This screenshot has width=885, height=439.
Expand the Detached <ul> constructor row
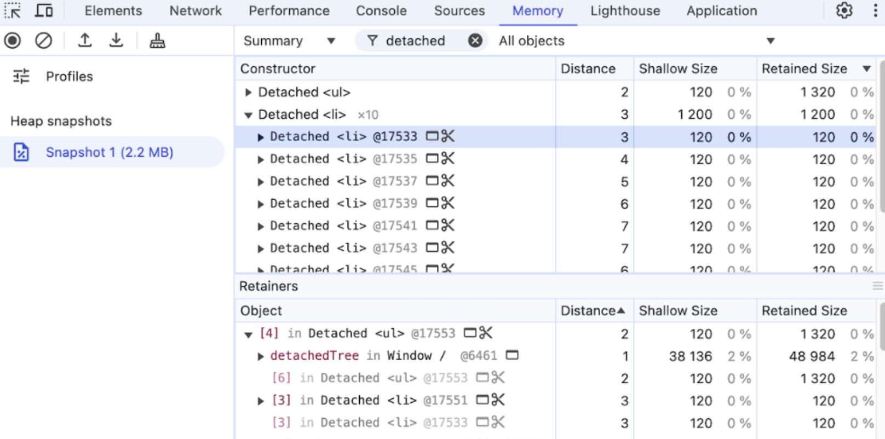(248, 92)
